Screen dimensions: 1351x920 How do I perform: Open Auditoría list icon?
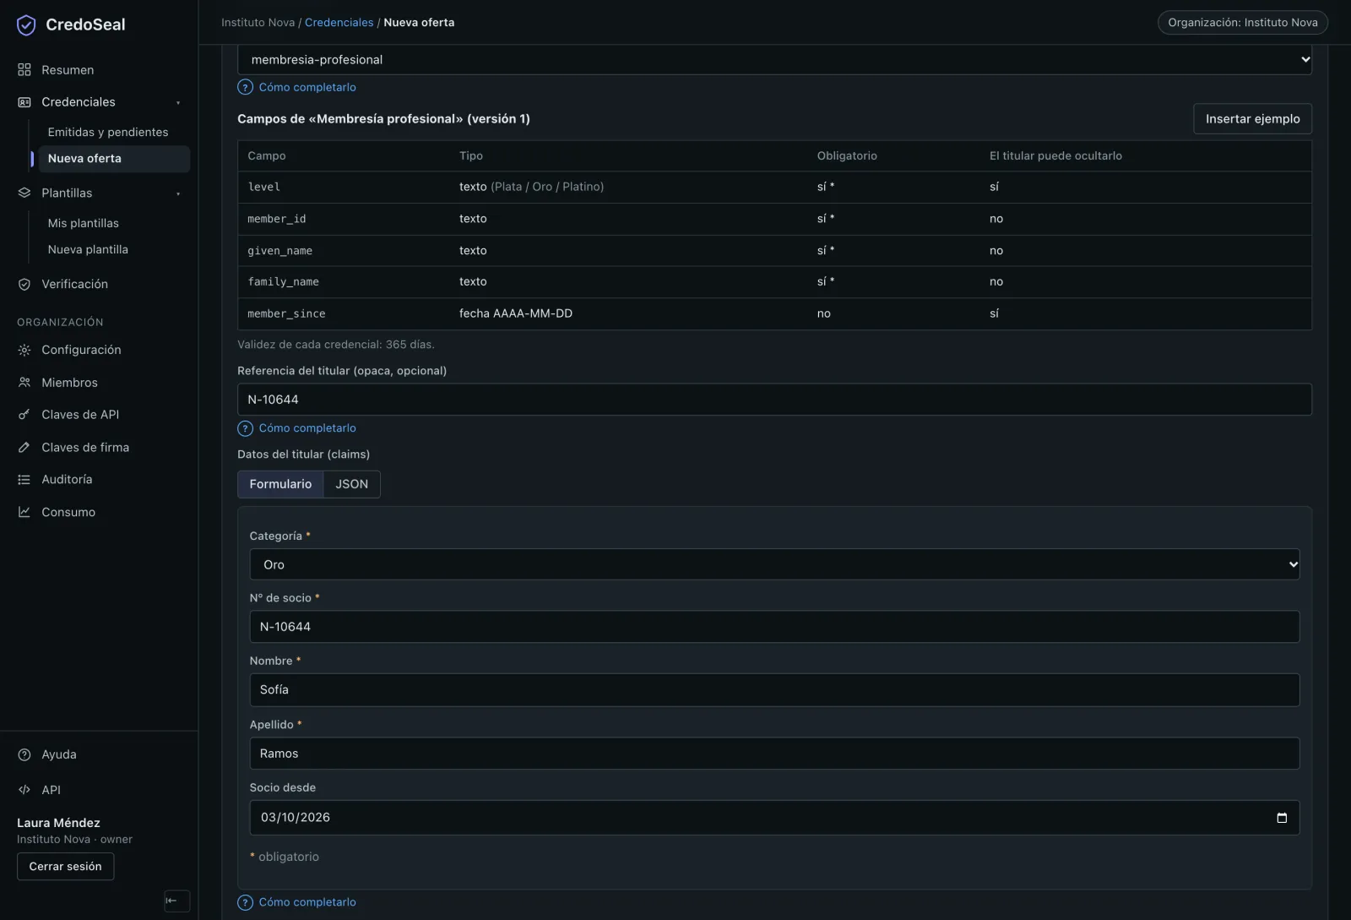(x=24, y=480)
